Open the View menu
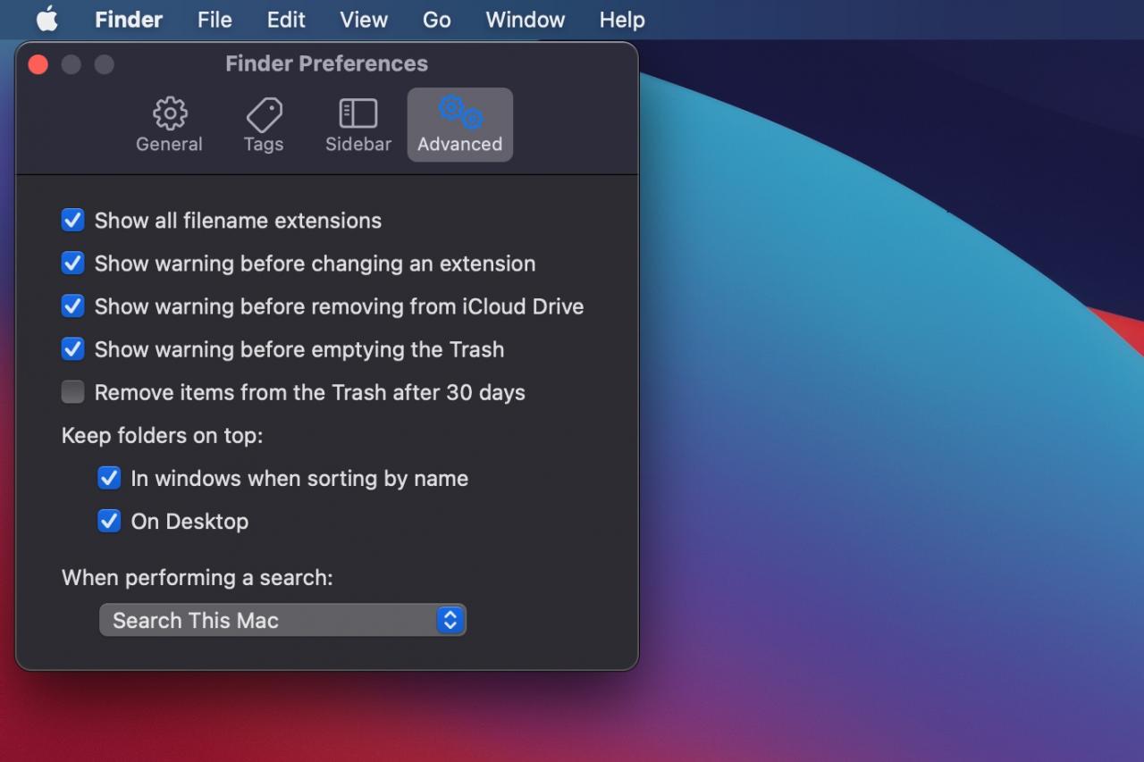The image size is (1144, 762). (x=364, y=19)
